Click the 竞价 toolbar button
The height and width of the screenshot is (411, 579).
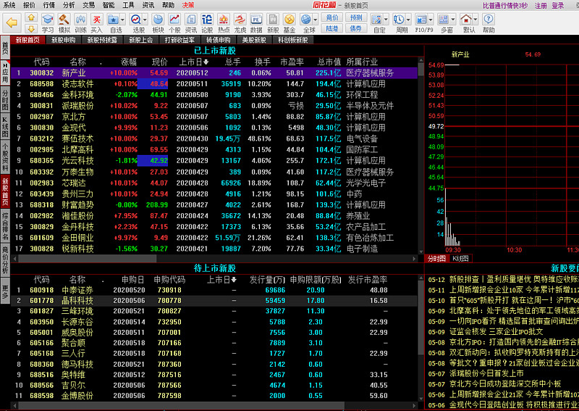coord(332,17)
